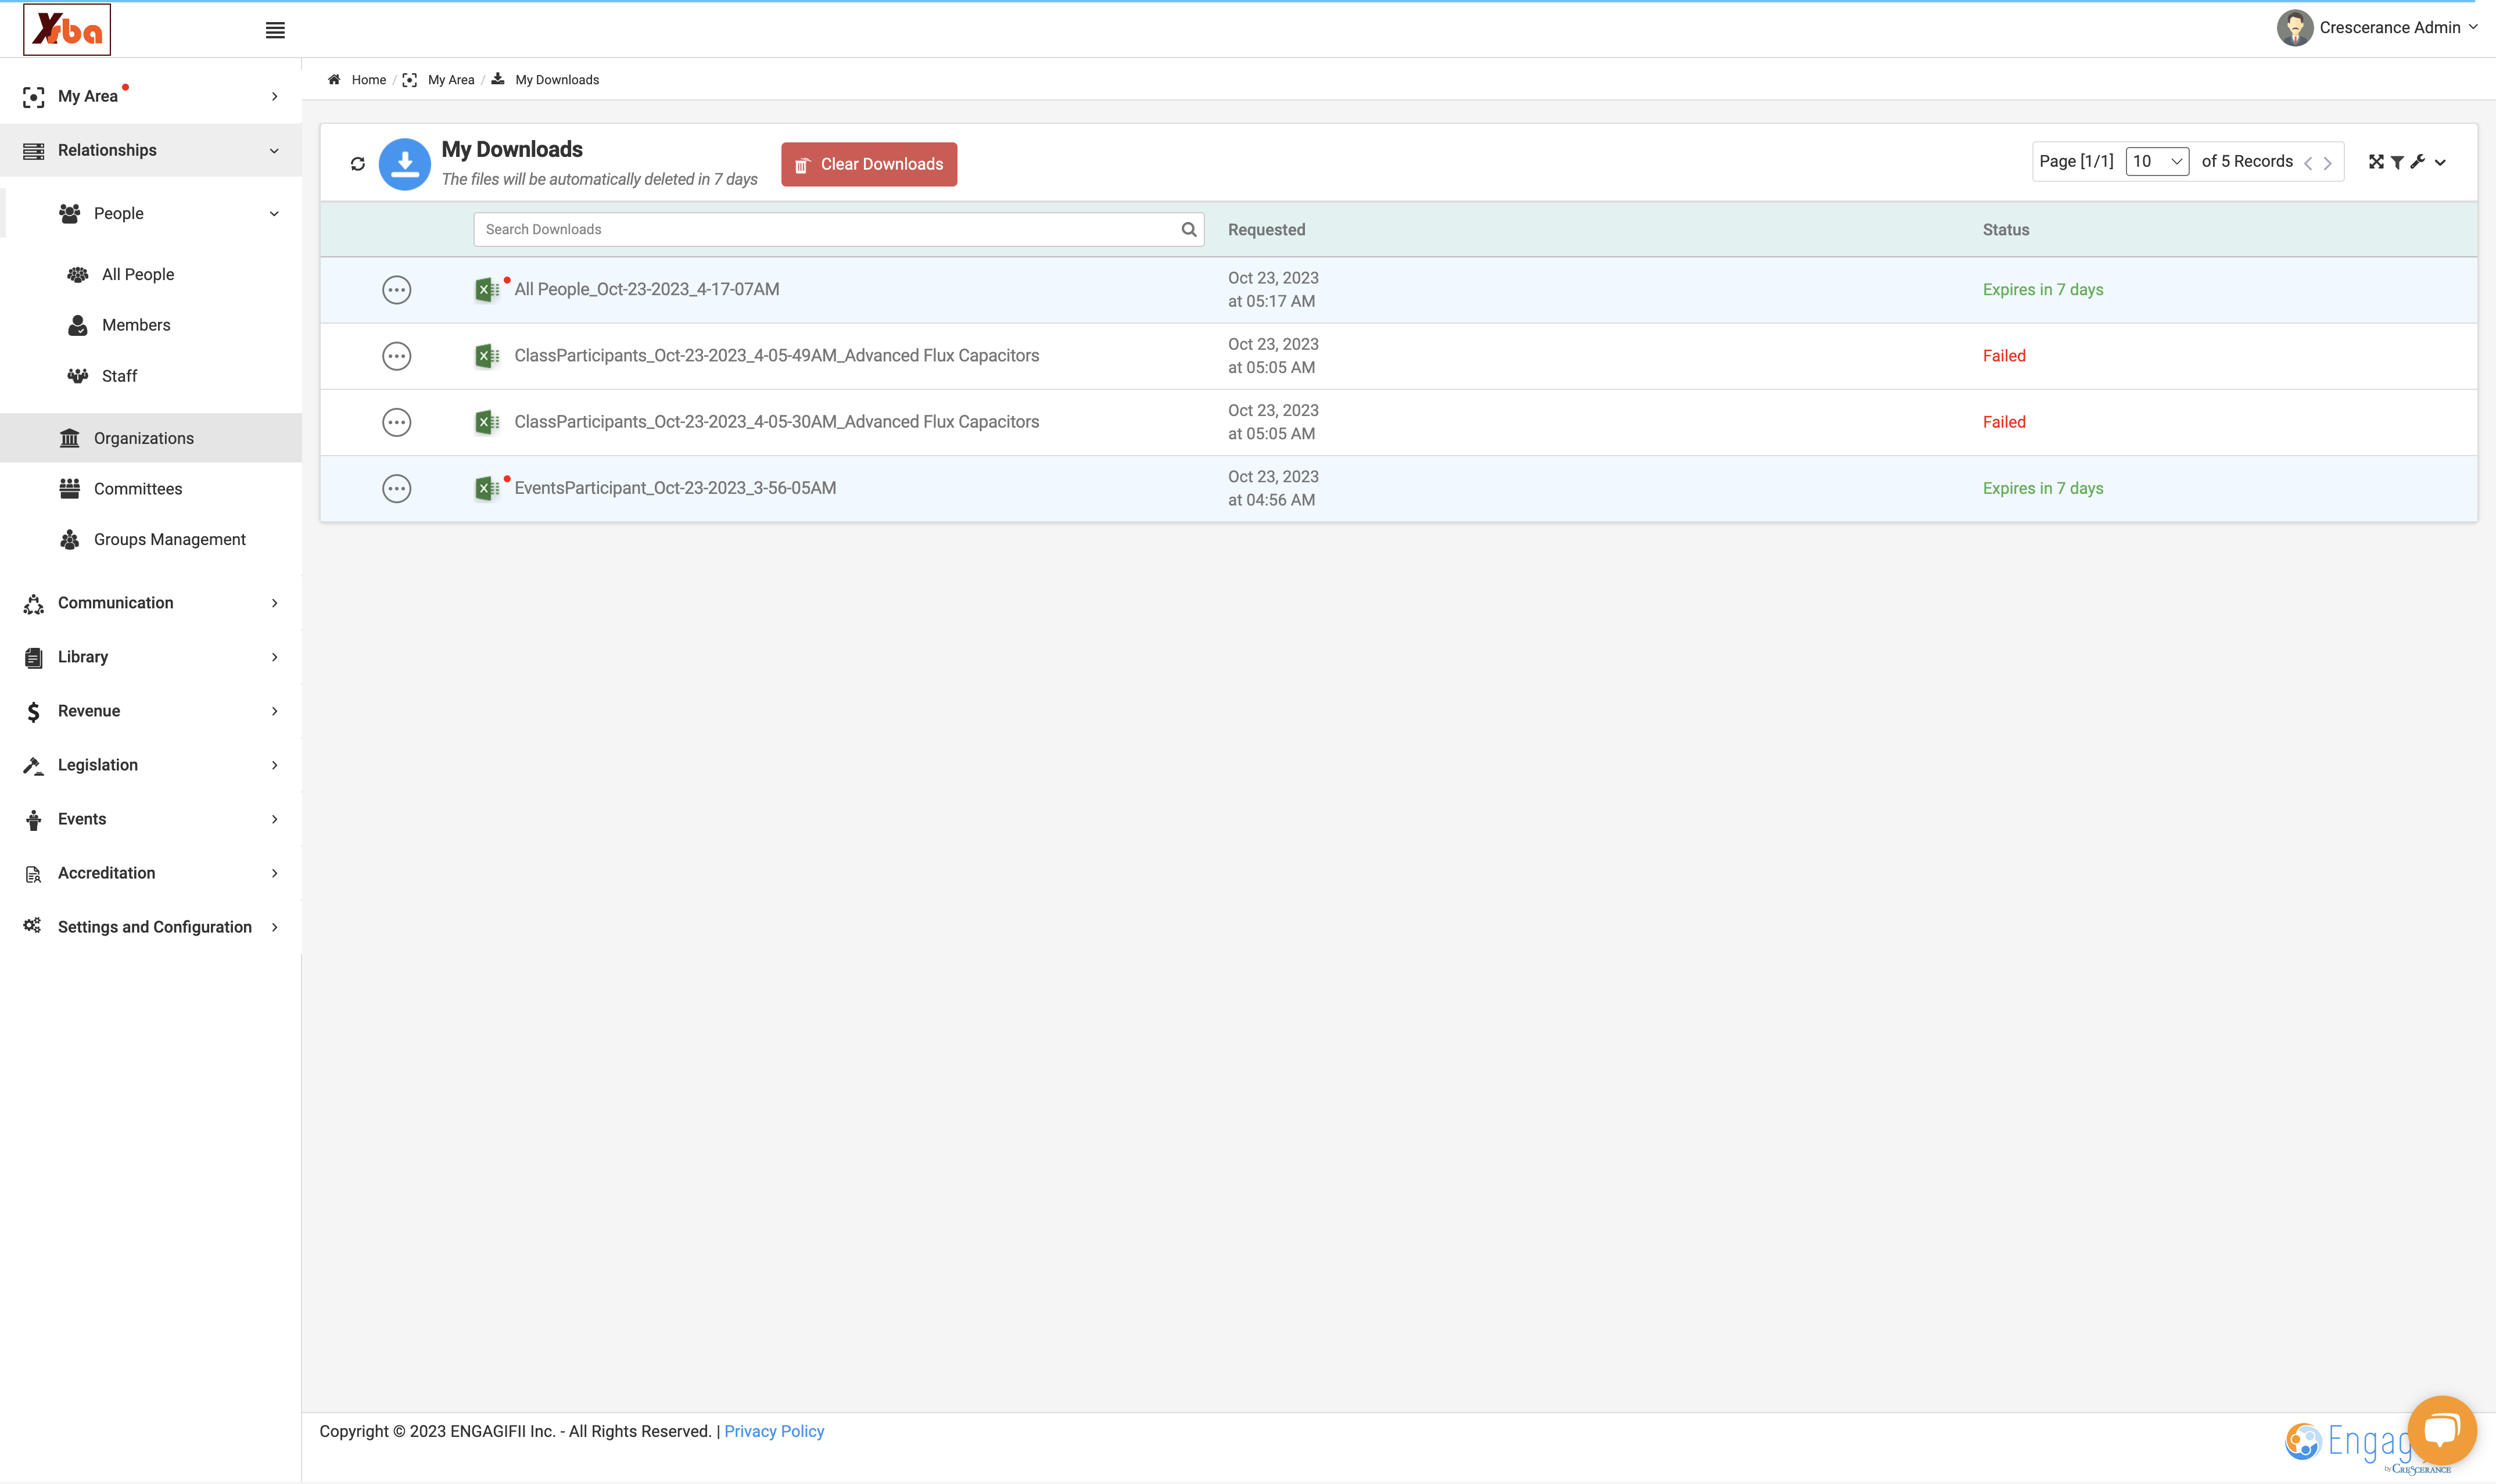Image resolution: width=2496 pixels, height=1484 pixels.
Task: Open actions menu for 4-05-30AM ClassParticipants file
Action: coord(397,422)
